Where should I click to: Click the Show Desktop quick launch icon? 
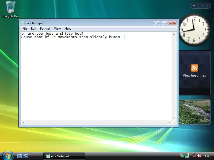pos(19,156)
